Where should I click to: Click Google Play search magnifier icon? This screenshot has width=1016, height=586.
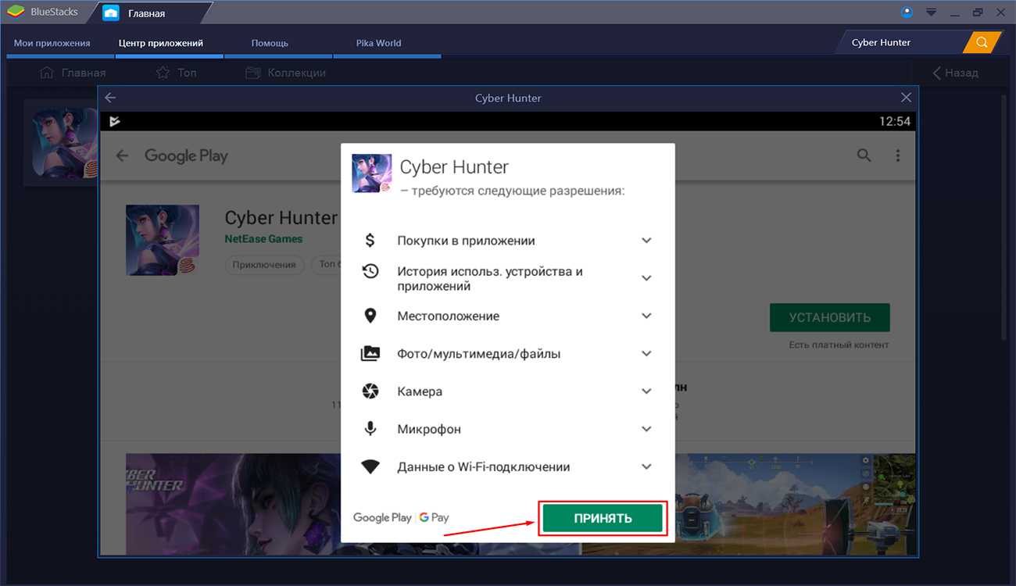(864, 155)
